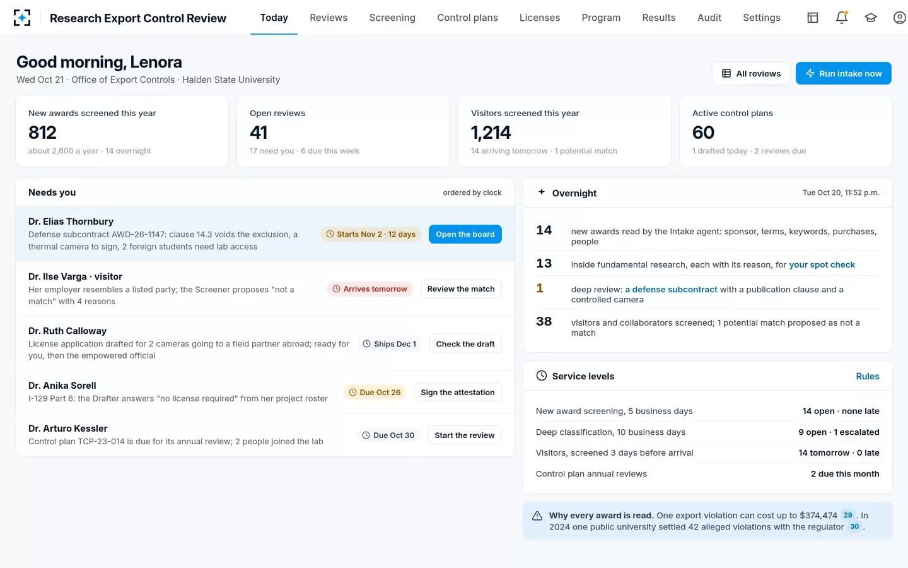Follow the defense subcontract link
Viewport: 908px width, 568px height.
coord(671,290)
